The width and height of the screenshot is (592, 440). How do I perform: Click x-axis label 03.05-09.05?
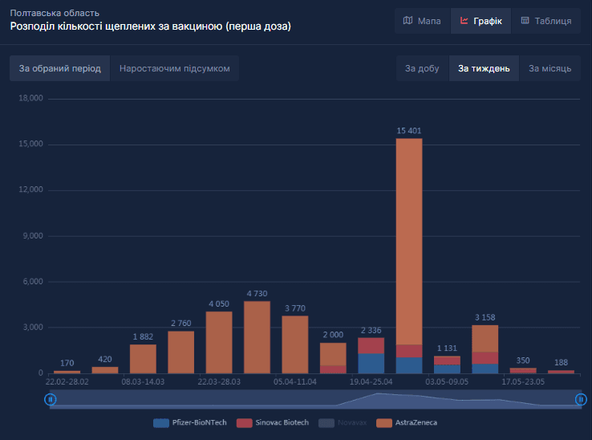(447, 381)
